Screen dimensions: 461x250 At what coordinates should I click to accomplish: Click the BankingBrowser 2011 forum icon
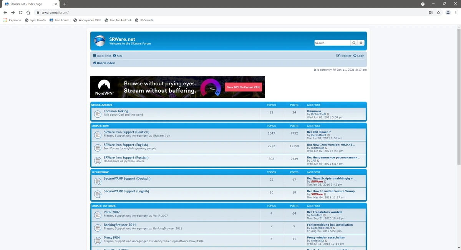click(x=98, y=228)
